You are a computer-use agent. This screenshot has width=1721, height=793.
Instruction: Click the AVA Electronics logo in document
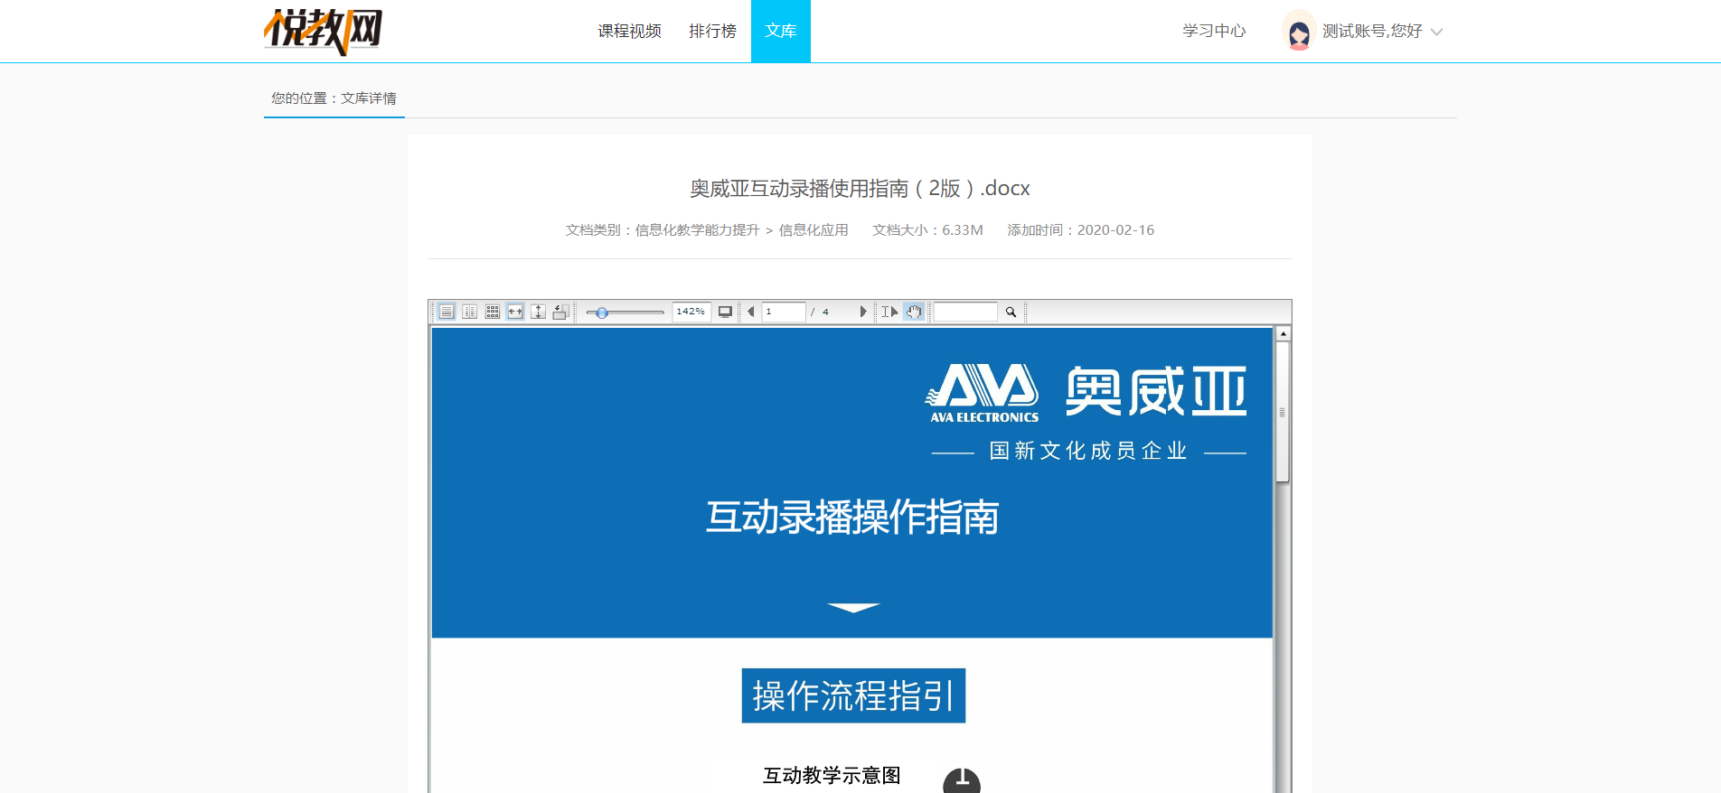[983, 393]
